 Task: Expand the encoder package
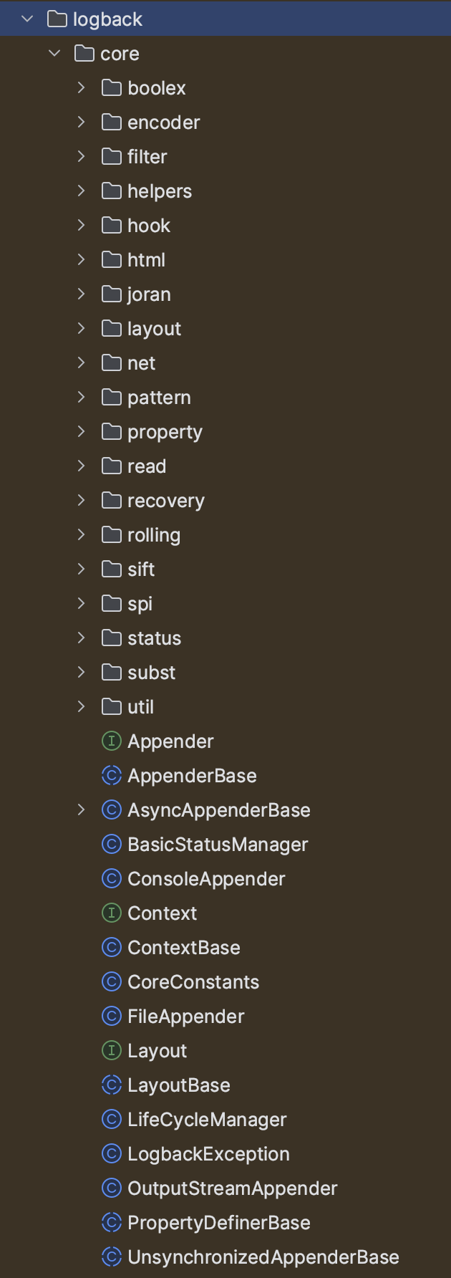(x=82, y=122)
